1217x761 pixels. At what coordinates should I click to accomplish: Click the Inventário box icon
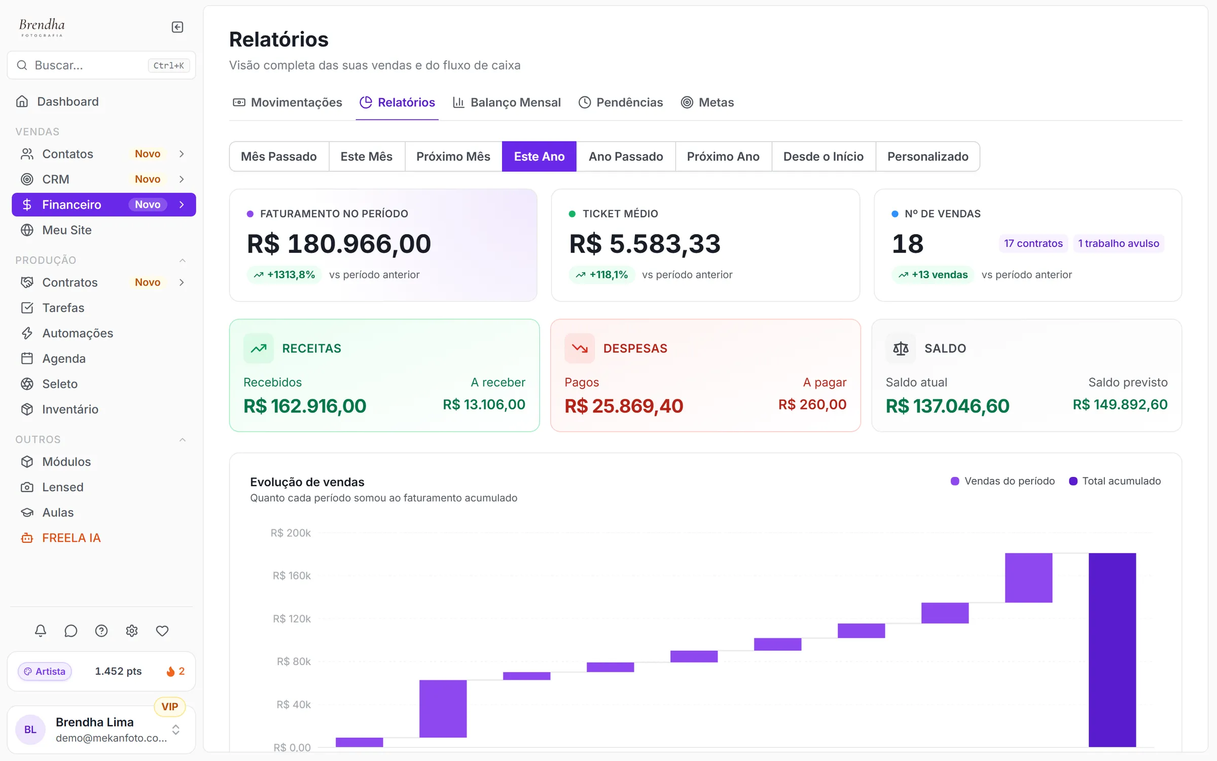(27, 409)
